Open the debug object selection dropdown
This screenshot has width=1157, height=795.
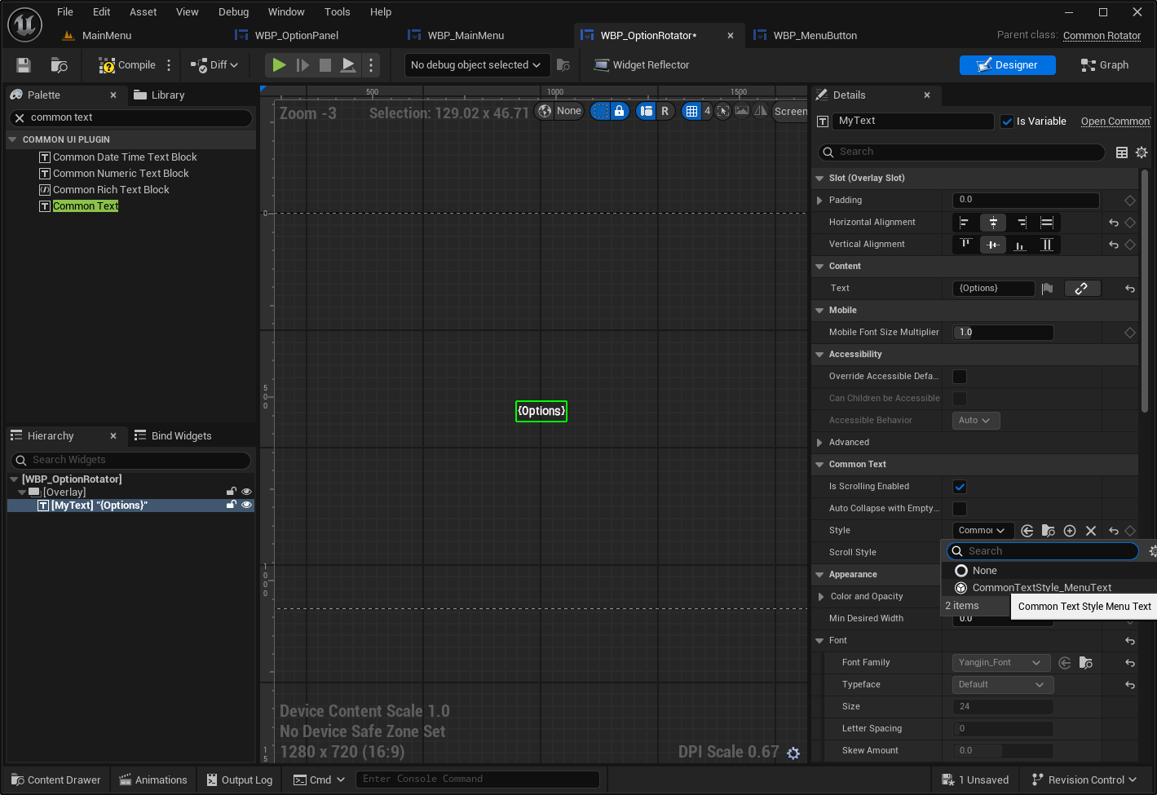point(475,65)
